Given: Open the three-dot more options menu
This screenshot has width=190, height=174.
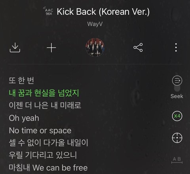Looking at the screenshot, I should click(x=176, y=47).
